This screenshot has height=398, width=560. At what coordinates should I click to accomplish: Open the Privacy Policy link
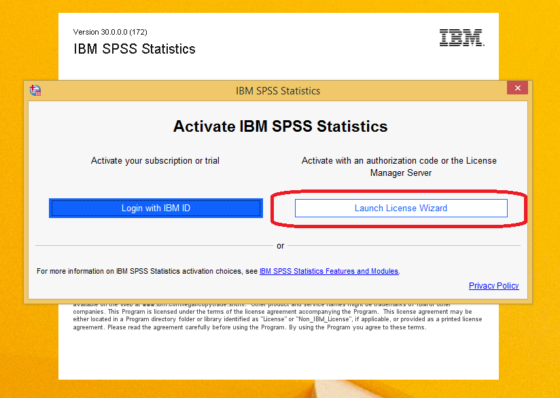[493, 286]
